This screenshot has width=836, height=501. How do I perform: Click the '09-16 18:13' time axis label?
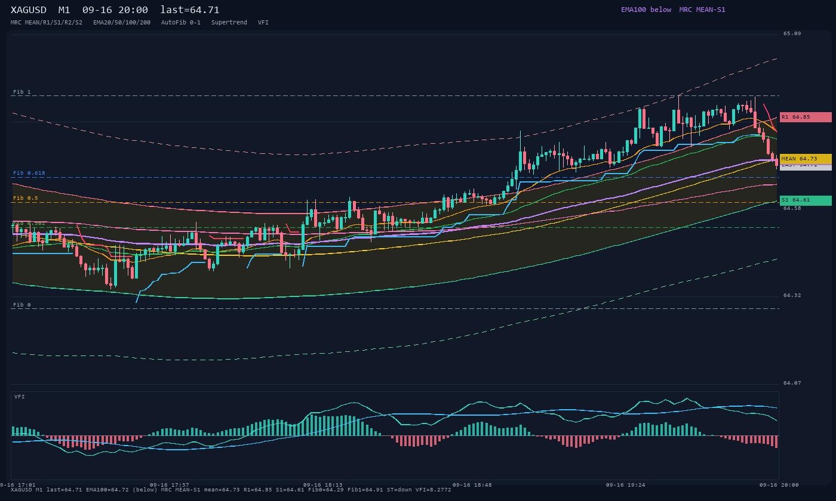[323, 485]
